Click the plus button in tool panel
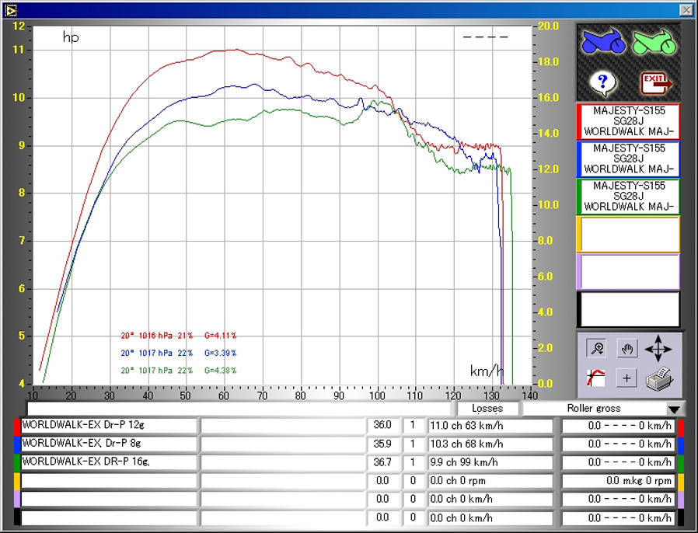Image resolution: width=698 pixels, height=533 pixels. (x=626, y=378)
